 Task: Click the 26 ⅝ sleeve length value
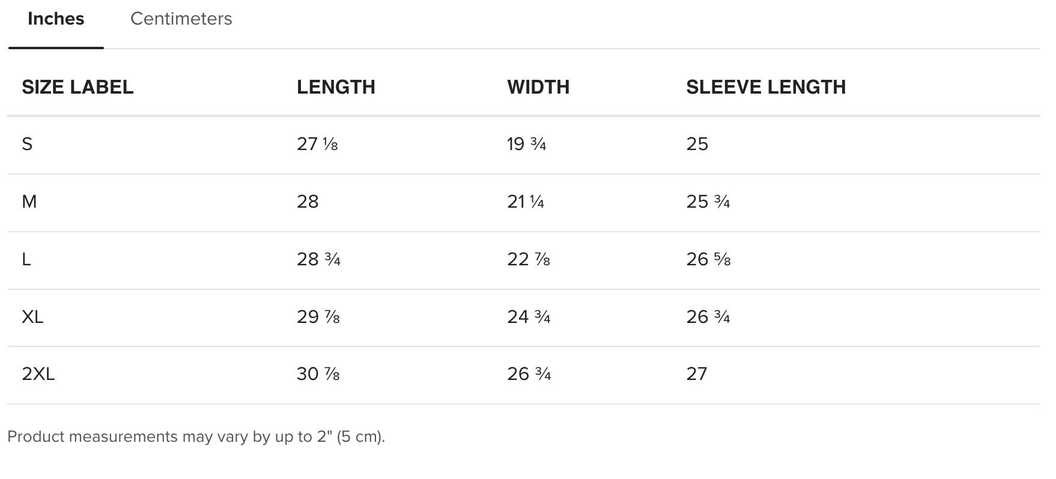(708, 259)
